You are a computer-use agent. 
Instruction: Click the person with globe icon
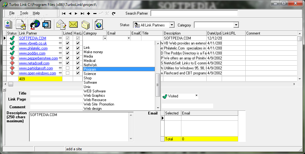tap(35, 25)
